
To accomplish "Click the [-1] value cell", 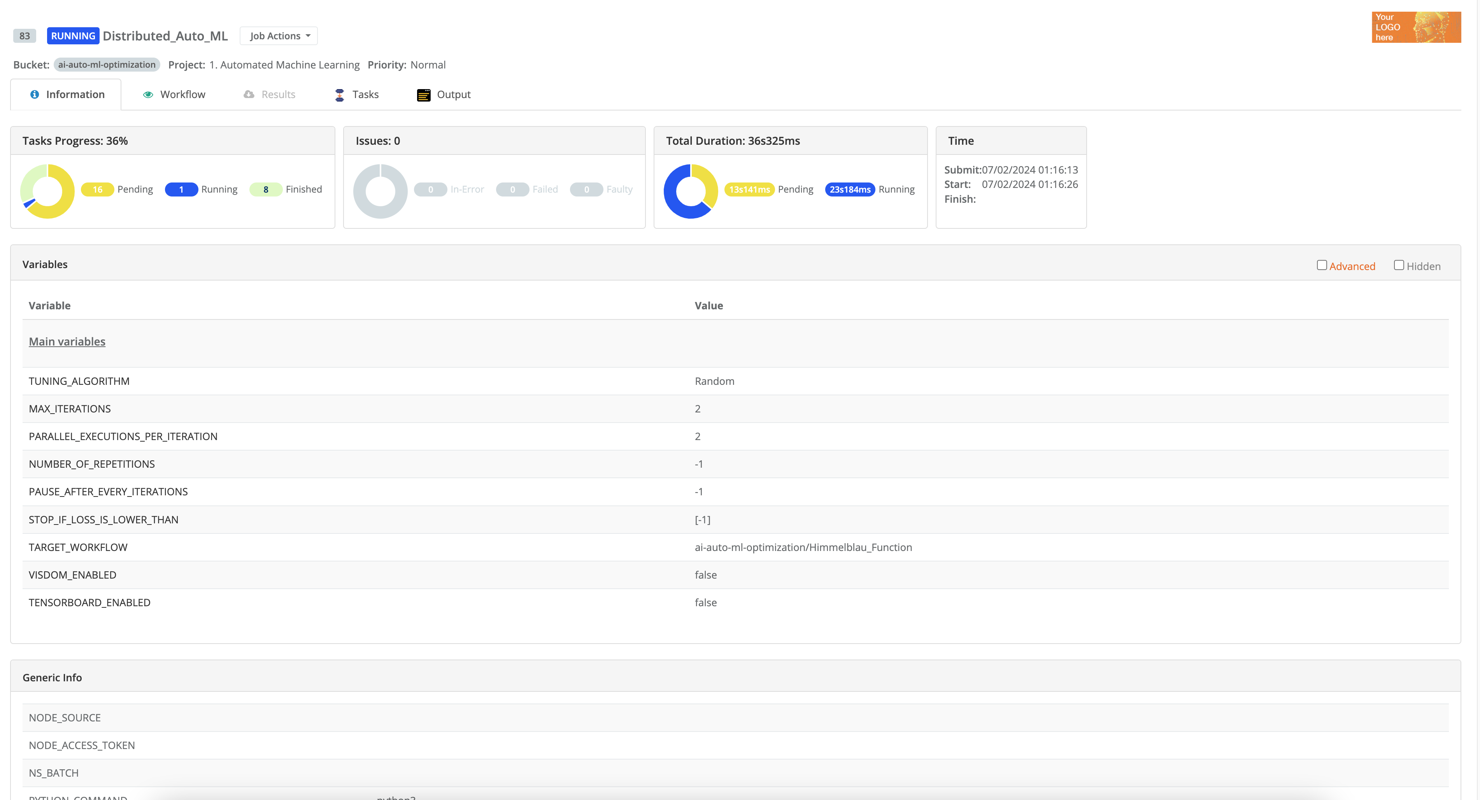I will 703,519.
